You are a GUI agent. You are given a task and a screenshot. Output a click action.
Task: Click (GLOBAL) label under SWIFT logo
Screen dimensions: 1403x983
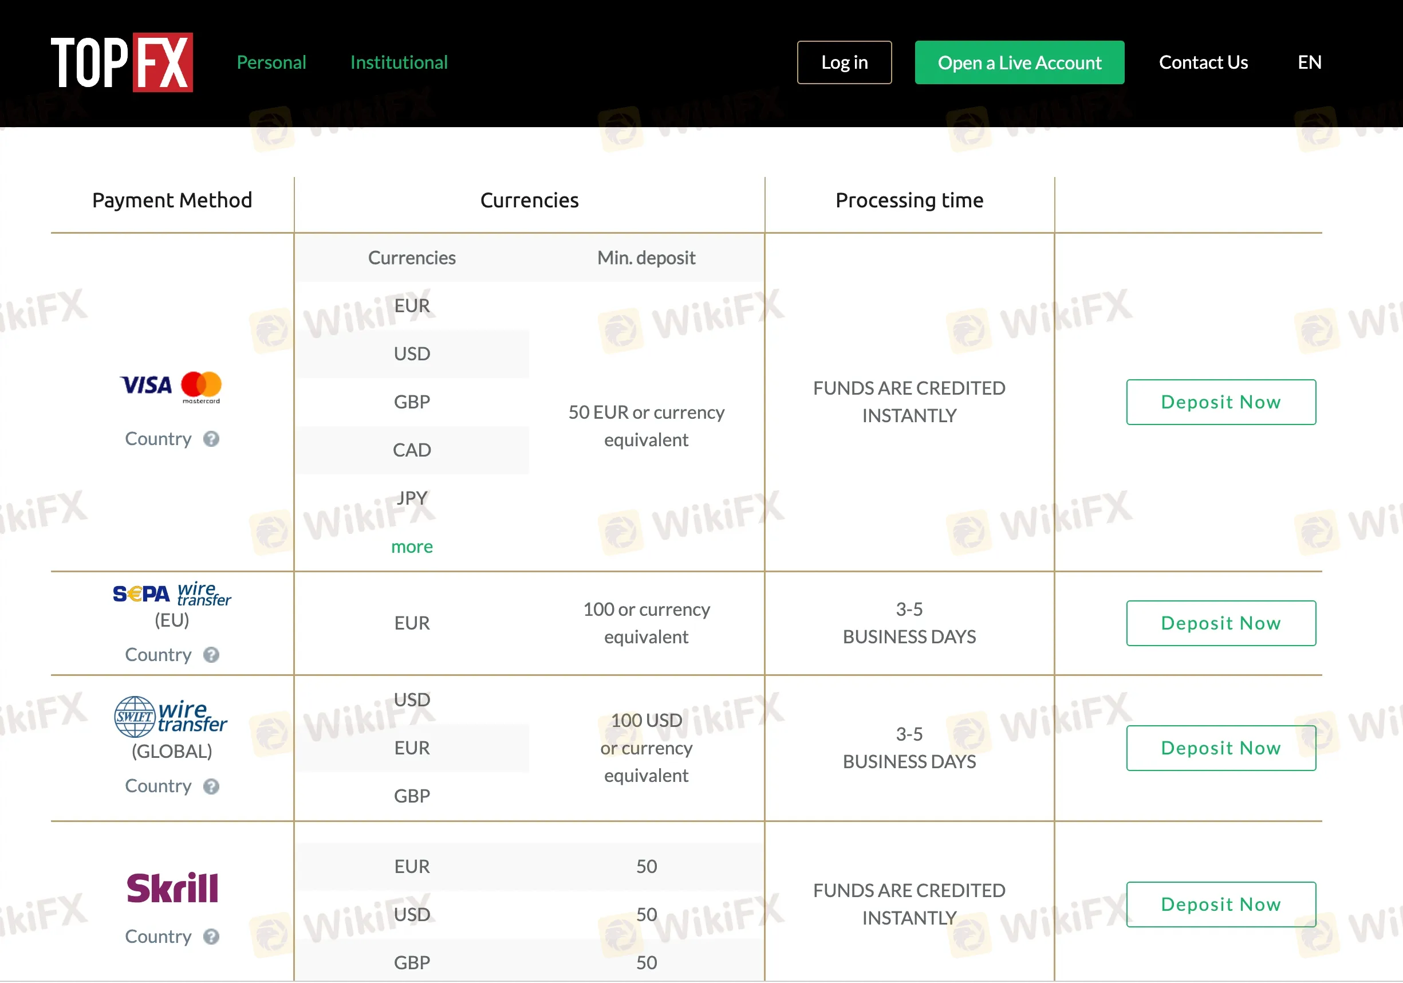click(x=172, y=752)
